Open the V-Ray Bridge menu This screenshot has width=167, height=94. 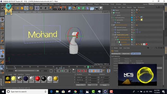pos(105,4)
